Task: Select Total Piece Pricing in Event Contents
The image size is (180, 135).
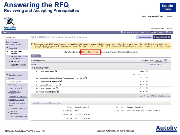Action: 16,88
